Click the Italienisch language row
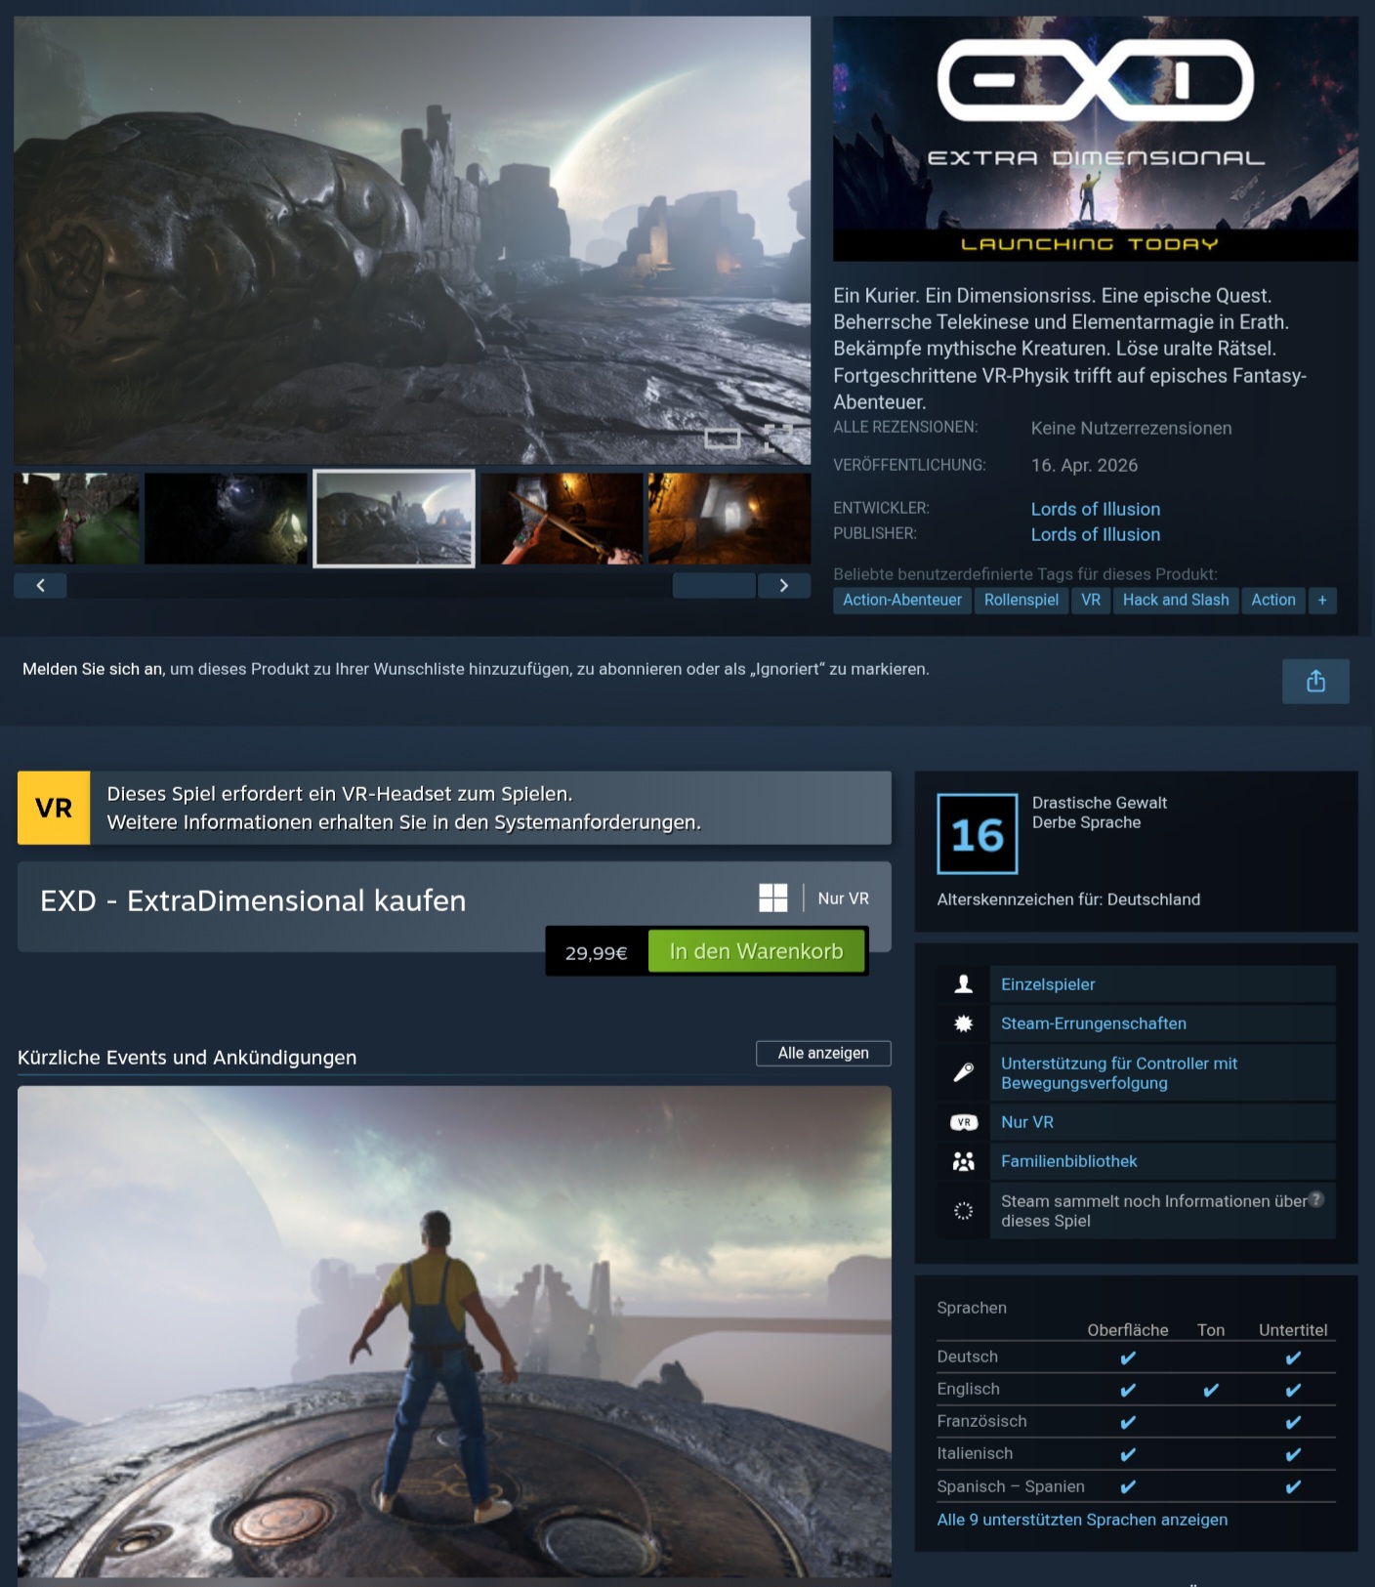The image size is (1375, 1587). (1136, 1454)
